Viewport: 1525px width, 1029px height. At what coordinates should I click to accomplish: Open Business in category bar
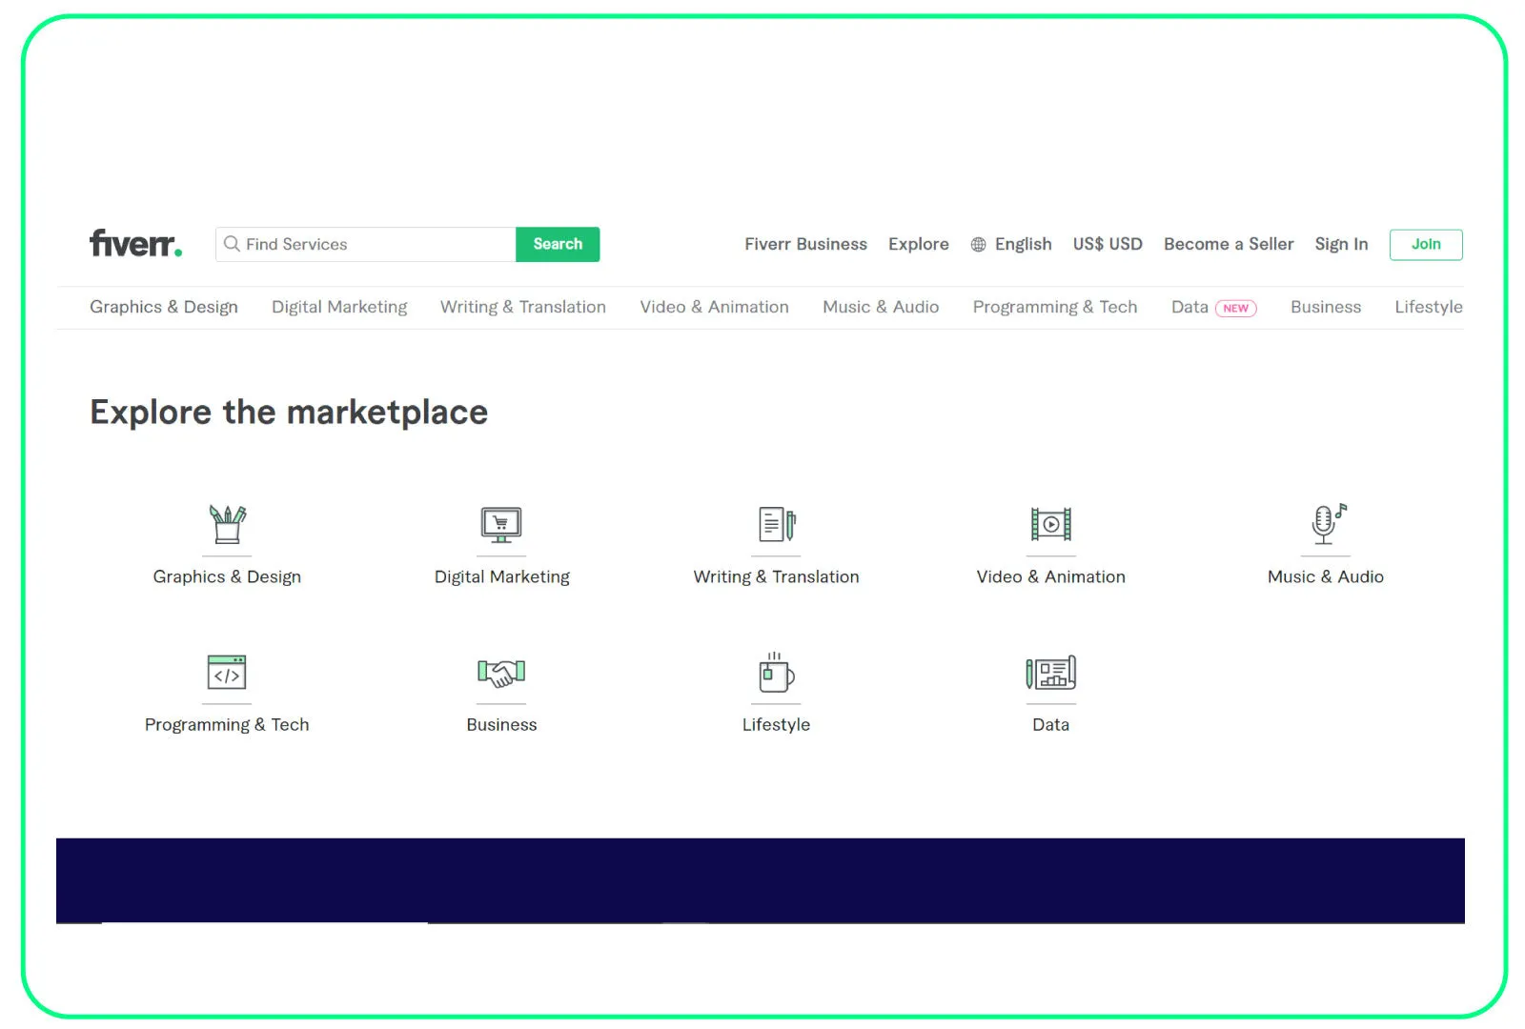point(1326,307)
